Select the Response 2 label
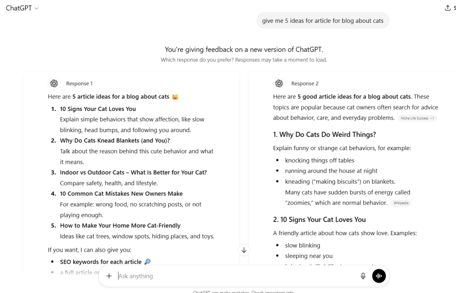This screenshot has width=456, height=293. (x=305, y=83)
